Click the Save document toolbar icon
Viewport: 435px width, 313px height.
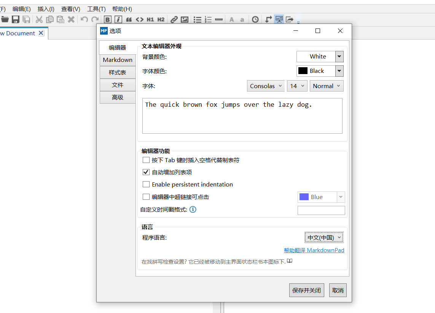(16, 19)
